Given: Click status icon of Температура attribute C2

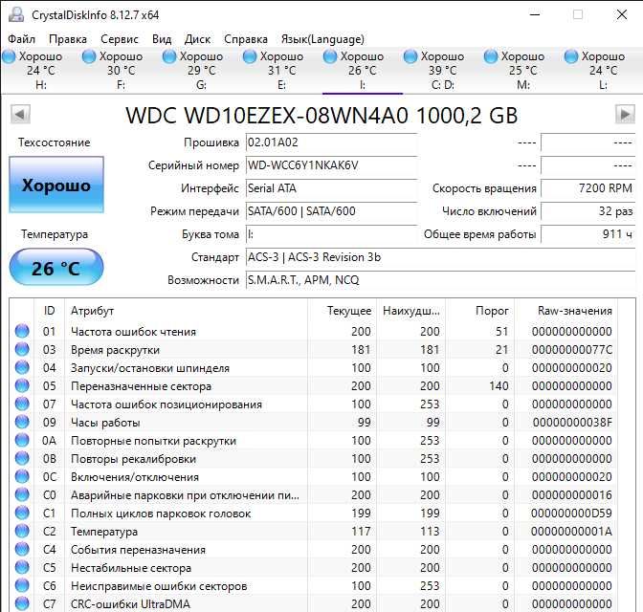Looking at the screenshot, I should point(22,531).
